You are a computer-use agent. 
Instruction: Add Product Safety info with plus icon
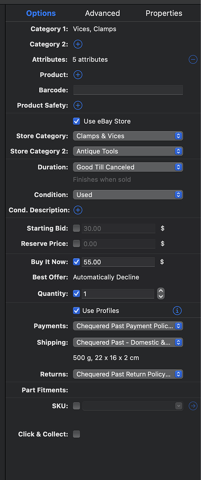(x=78, y=105)
